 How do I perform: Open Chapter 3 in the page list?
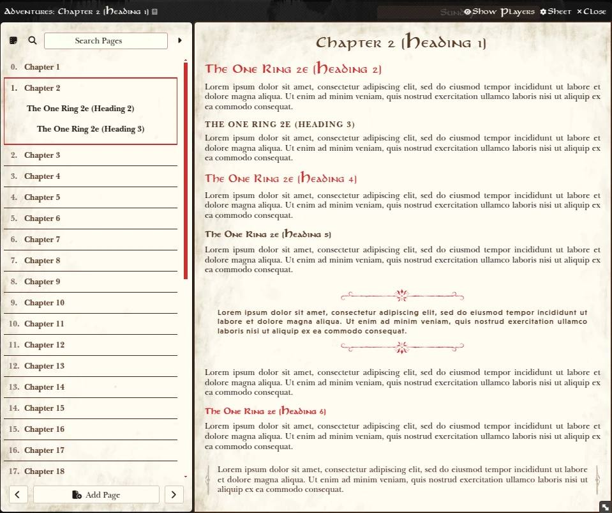click(x=91, y=155)
